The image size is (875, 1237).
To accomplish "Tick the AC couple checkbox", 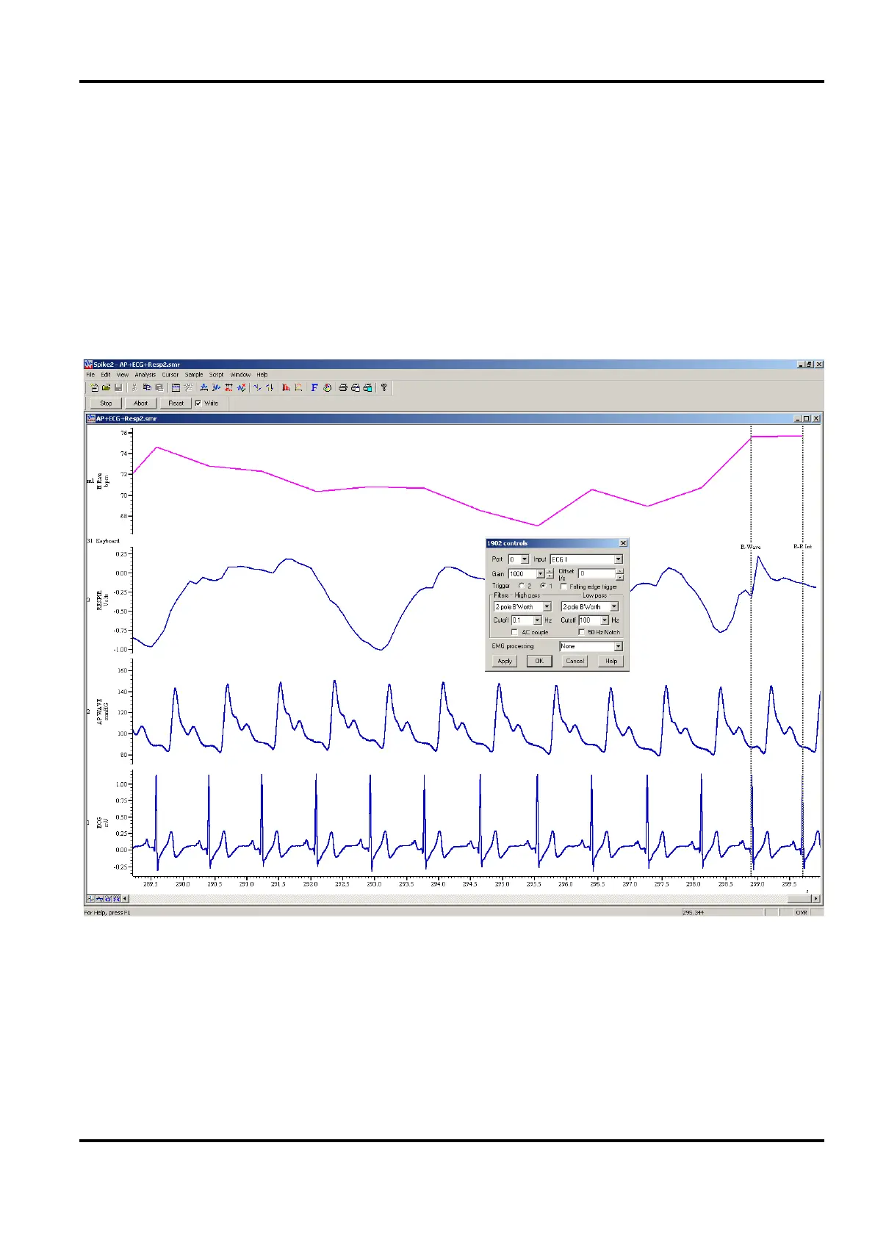I will 514,632.
